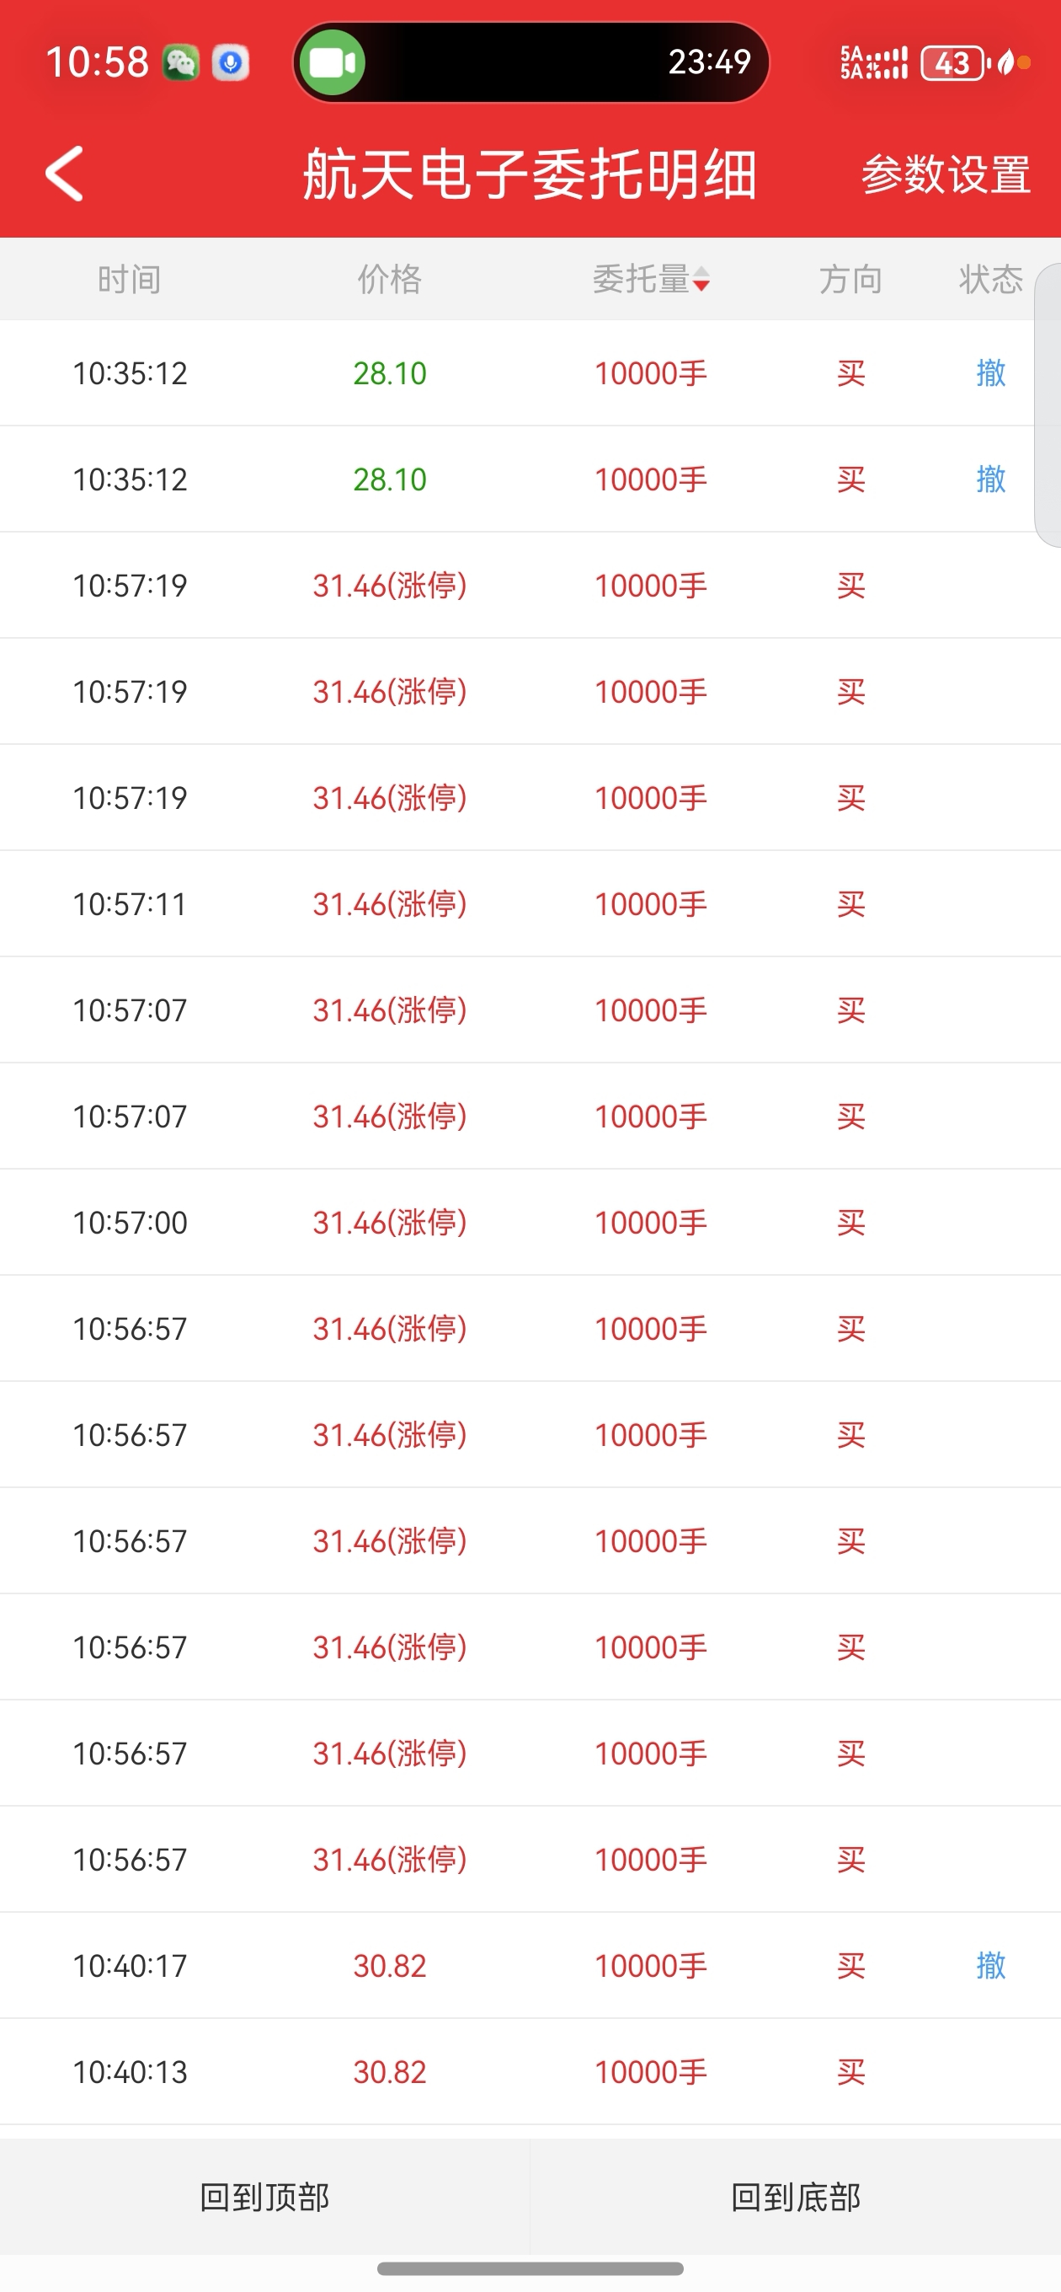
Task: Tap the battery level indicator
Action: point(953,63)
